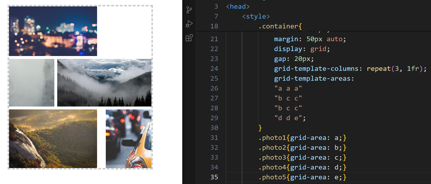Click the "b c c" string on line 28
This screenshot has height=184, width=431.
click(288, 108)
